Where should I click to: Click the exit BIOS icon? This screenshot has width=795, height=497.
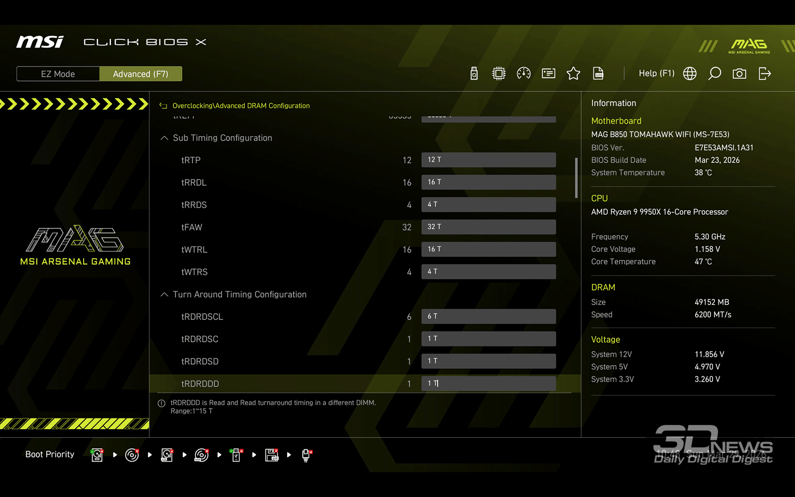765,74
